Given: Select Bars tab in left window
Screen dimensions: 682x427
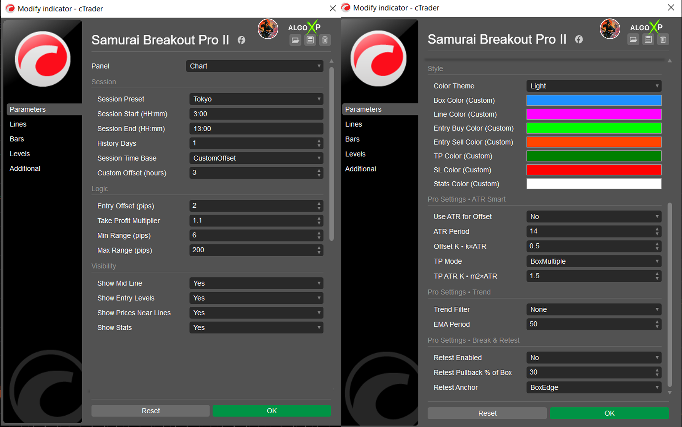Looking at the screenshot, I should click(17, 139).
